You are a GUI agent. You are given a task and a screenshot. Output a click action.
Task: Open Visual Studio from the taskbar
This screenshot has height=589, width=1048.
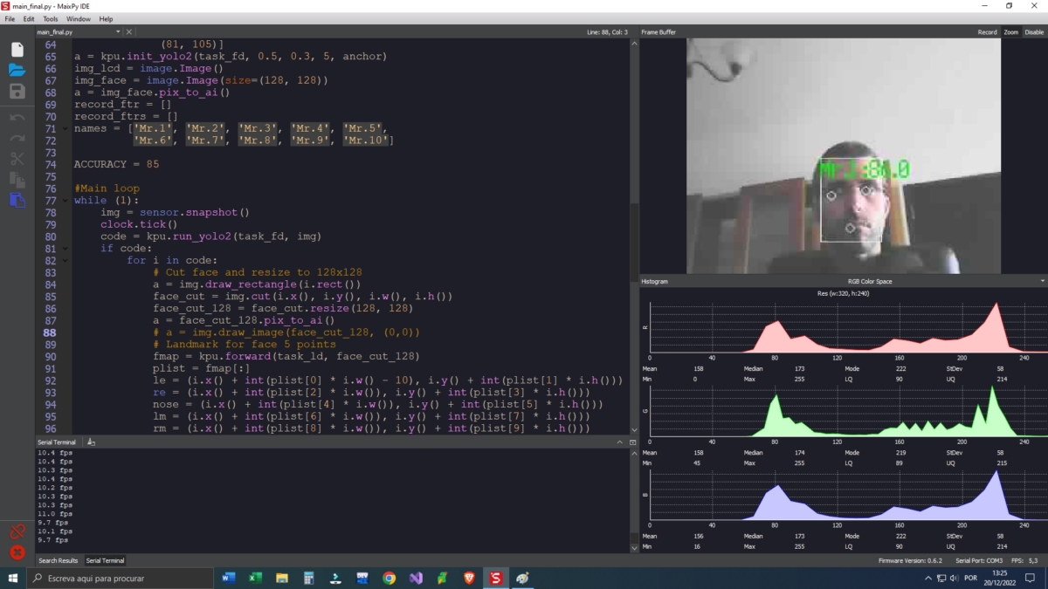[x=416, y=578]
